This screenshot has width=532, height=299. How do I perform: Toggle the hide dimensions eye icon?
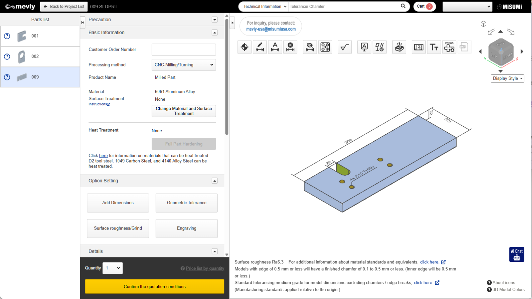coord(310,47)
